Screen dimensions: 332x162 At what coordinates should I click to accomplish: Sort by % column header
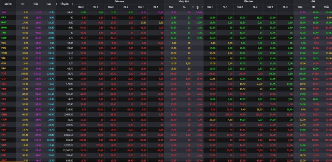click(198, 7)
